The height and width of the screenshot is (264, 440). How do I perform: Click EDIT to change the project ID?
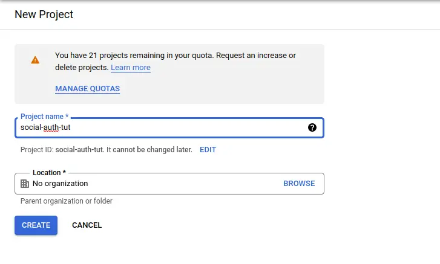pos(208,150)
